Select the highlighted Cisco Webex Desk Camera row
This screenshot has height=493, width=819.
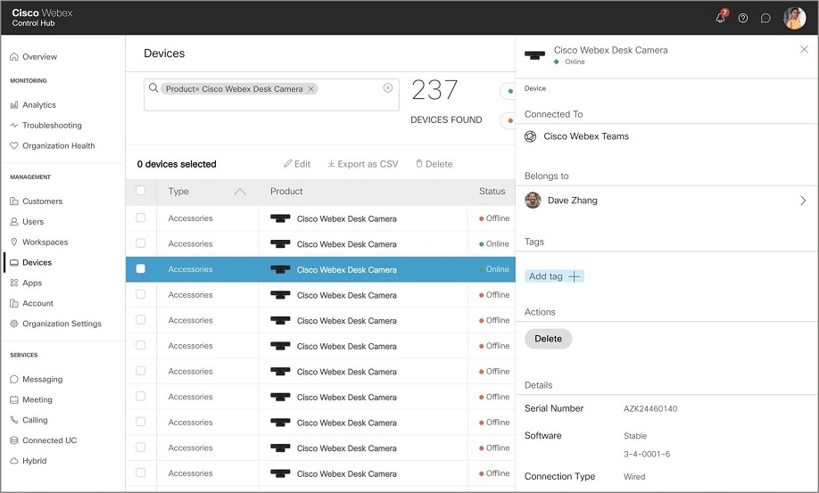[x=320, y=269]
